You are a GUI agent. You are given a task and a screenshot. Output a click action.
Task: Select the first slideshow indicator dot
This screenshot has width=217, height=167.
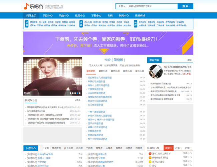coord(70,93)
